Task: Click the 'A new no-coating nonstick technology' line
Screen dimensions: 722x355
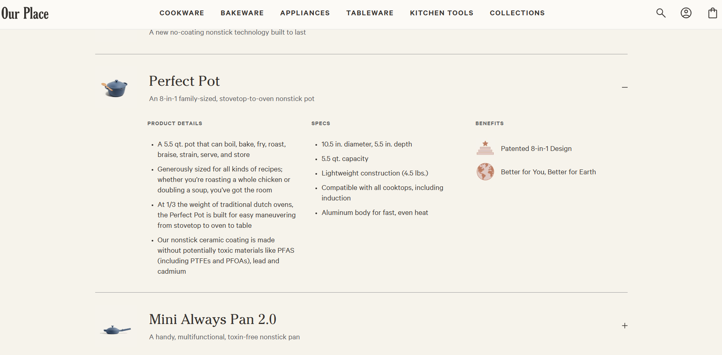Action: [x=227, y=32]
